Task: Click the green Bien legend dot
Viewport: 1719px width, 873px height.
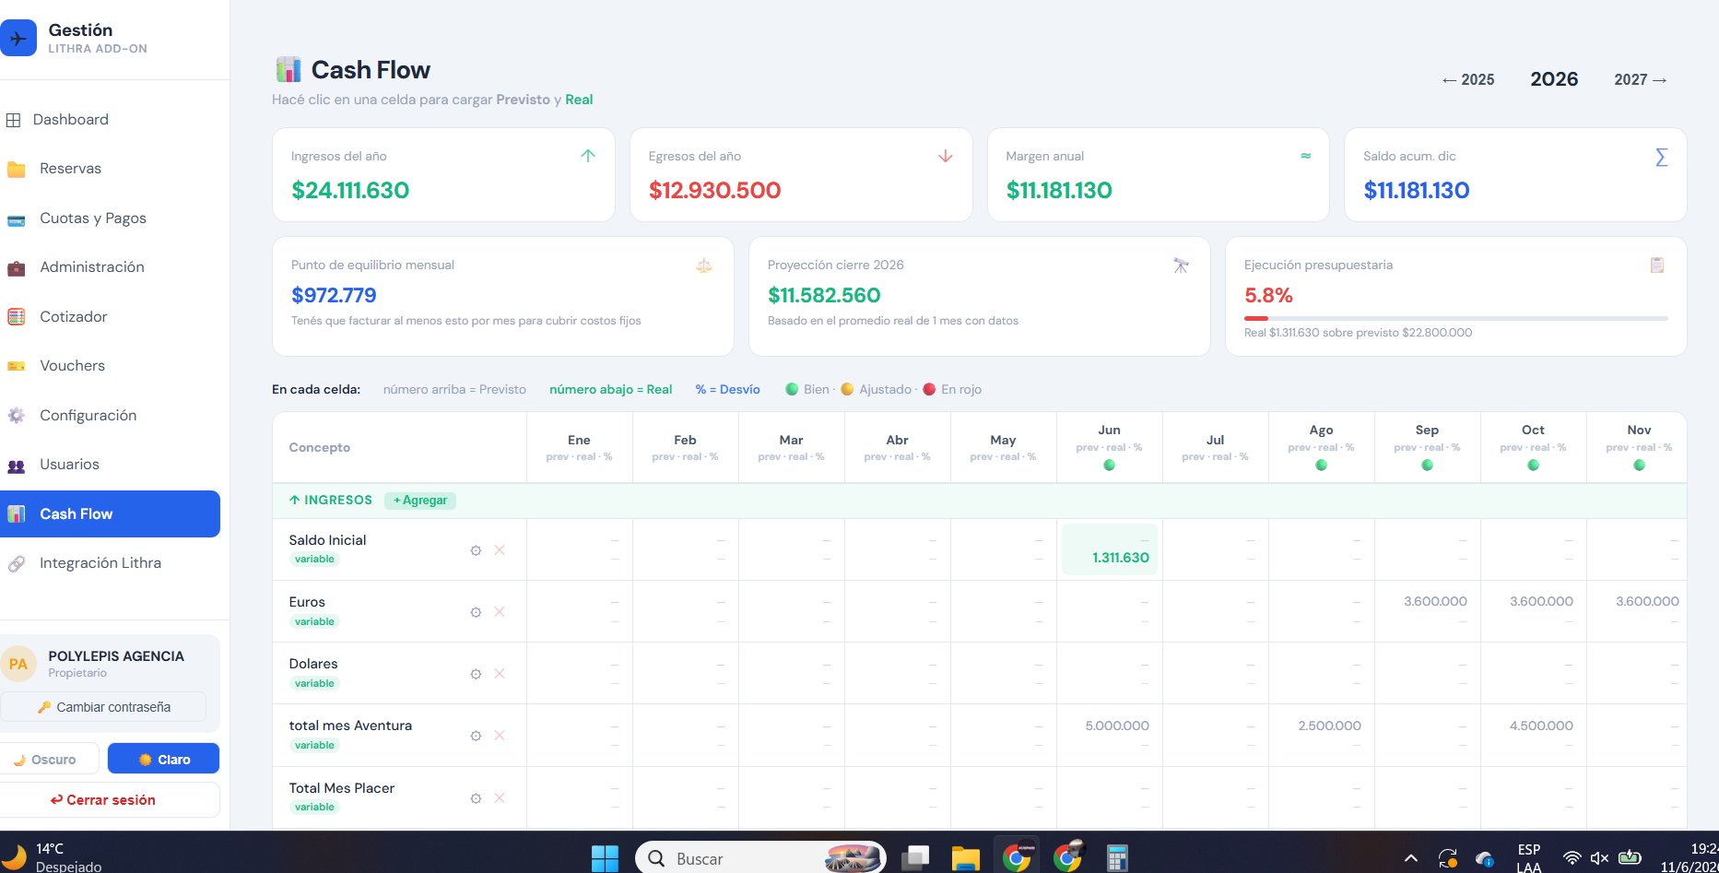Action: click(792, 389)
